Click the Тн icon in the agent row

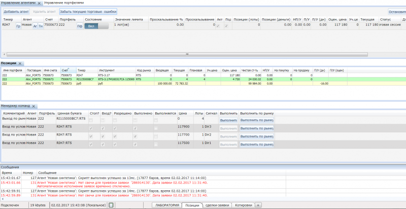pyautogui.click(x=41, y=25)
